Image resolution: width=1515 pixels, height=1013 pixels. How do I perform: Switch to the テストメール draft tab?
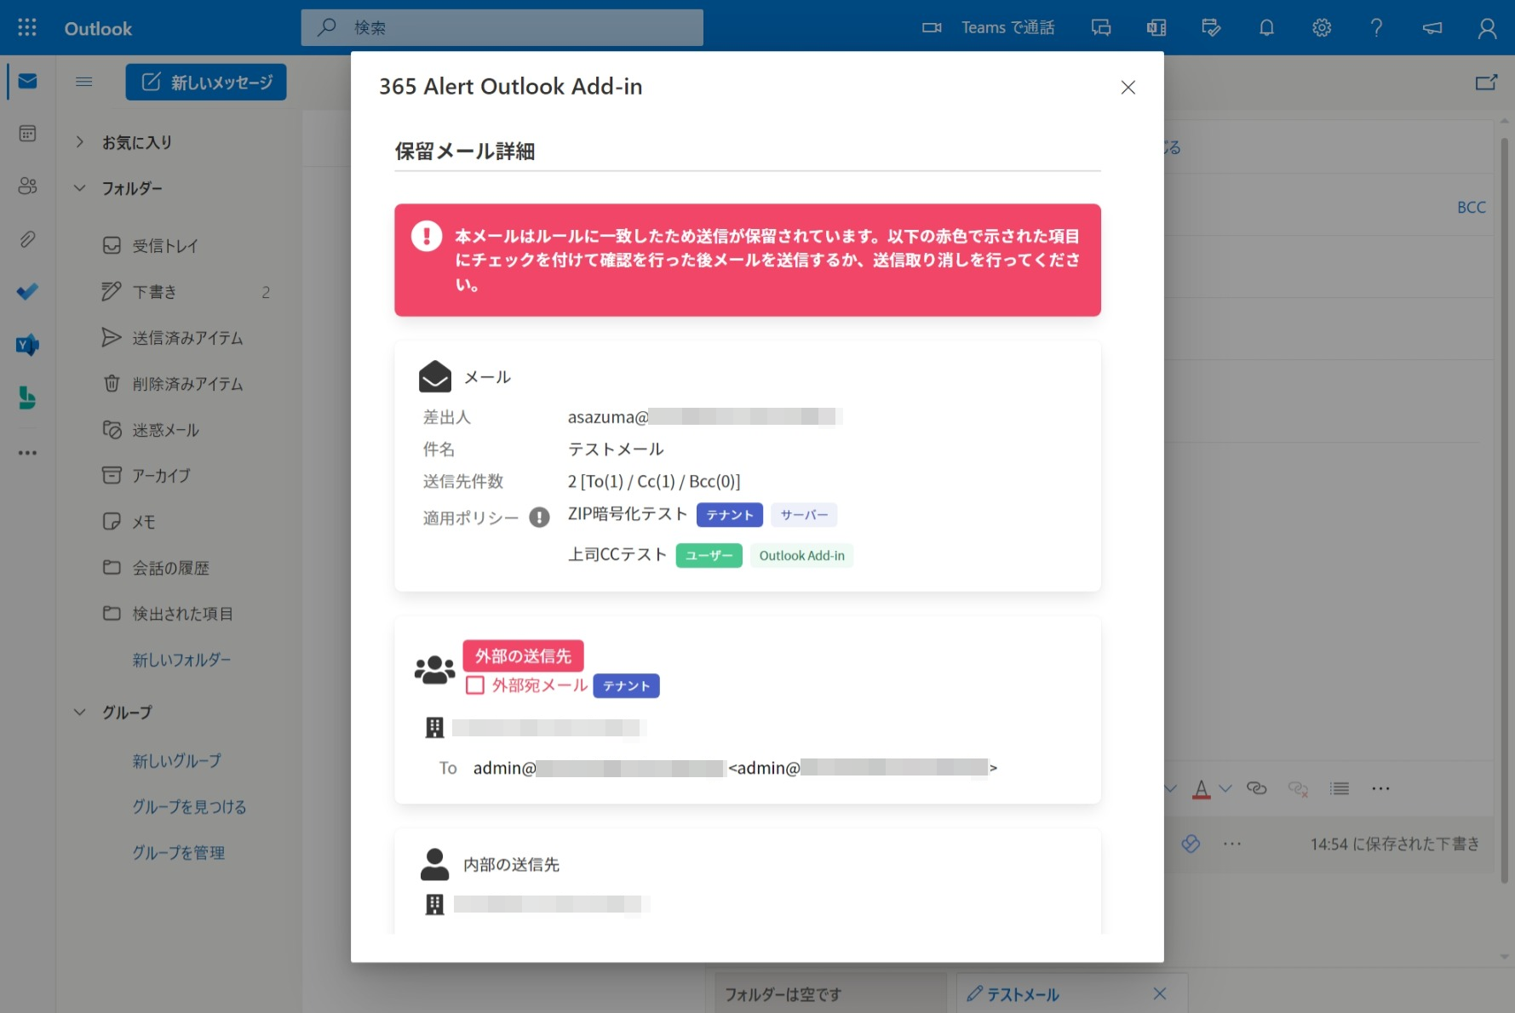pos(1022,994)
